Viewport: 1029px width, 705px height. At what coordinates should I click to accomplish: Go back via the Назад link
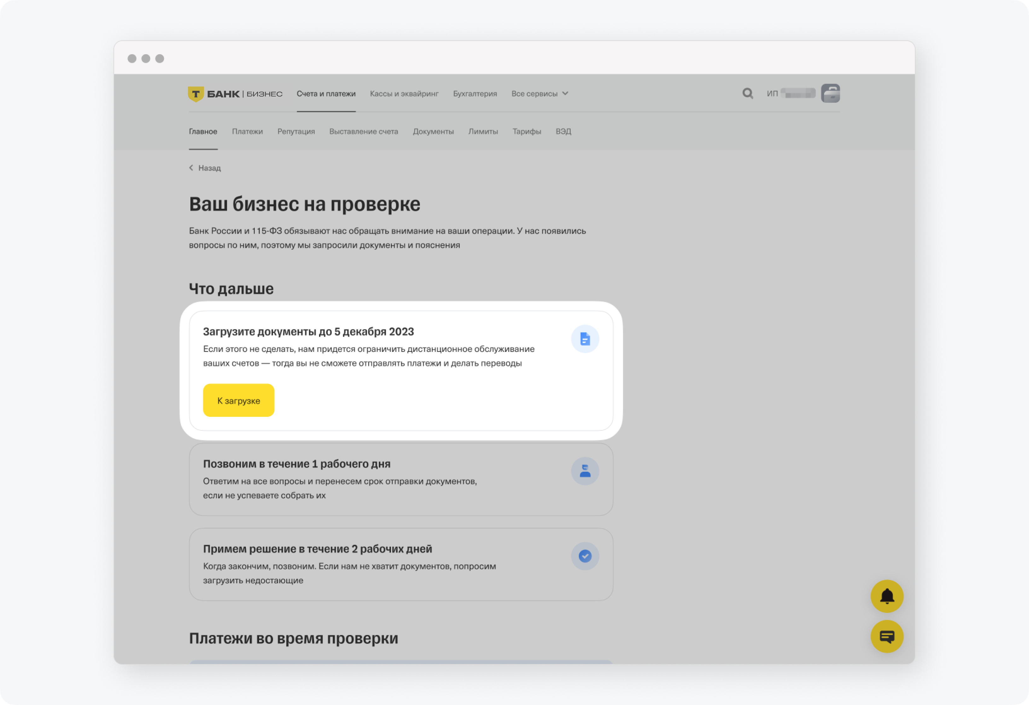(x=209, y=168)
